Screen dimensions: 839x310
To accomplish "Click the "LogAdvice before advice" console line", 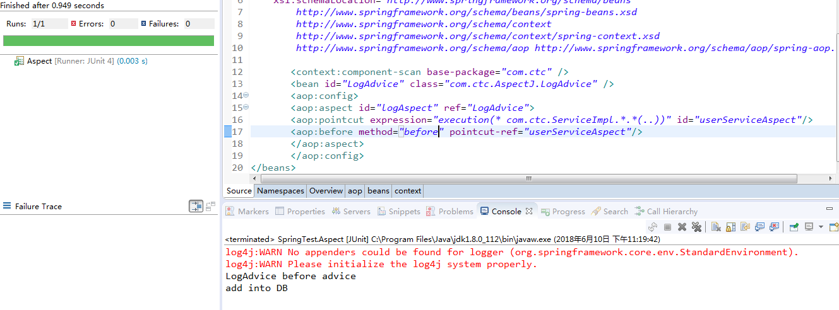I will click(290, 276).
